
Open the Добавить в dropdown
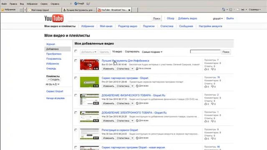pos(89,52)
